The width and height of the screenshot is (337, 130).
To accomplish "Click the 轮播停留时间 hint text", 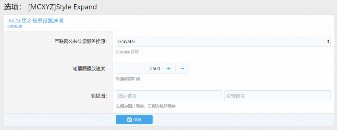I will point(128,79).
